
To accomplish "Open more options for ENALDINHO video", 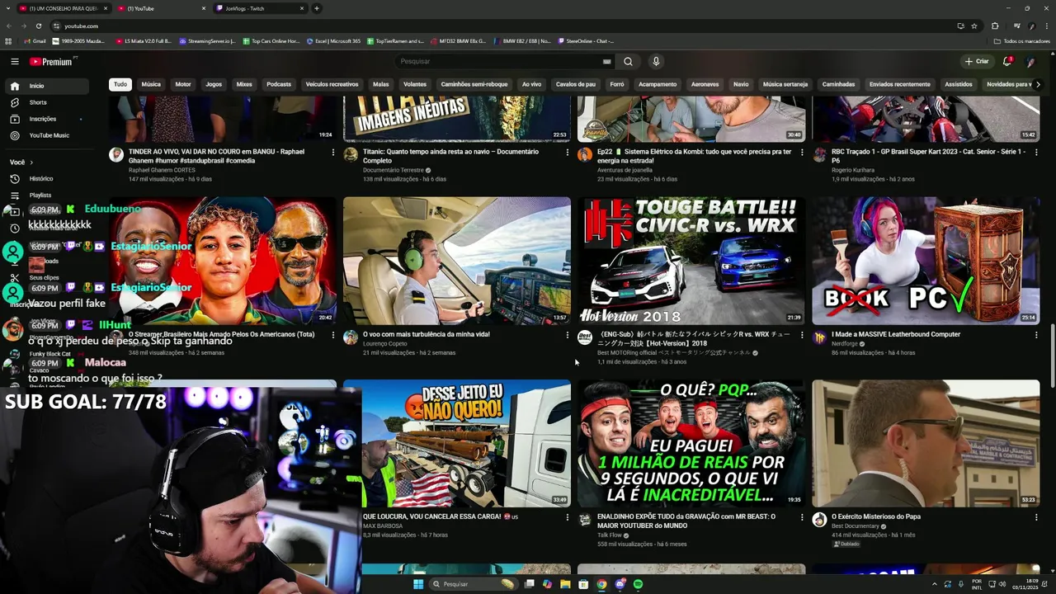I will point(802,517).
